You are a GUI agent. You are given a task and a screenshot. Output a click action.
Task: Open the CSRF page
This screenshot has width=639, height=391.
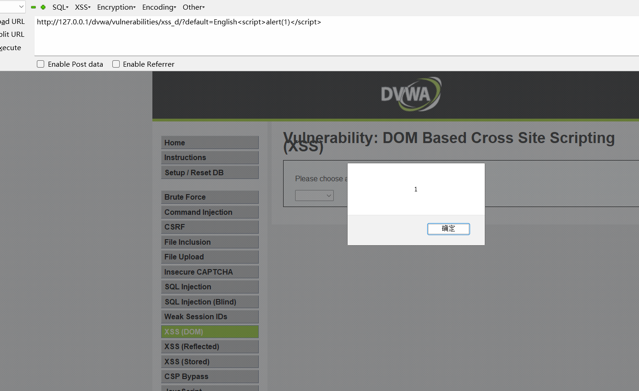210,227
